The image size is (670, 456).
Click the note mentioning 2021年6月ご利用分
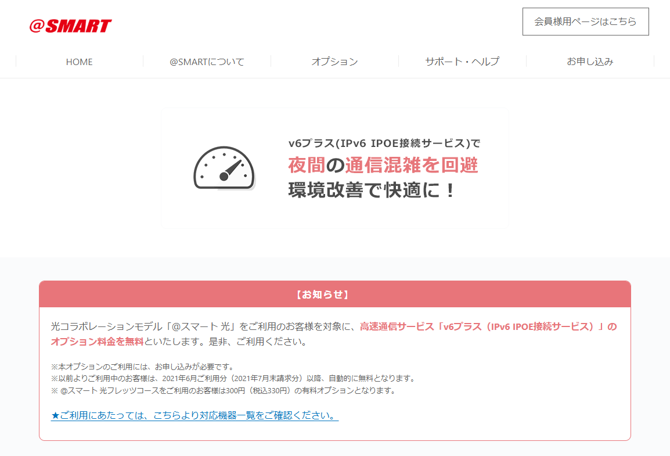[234, 378]
